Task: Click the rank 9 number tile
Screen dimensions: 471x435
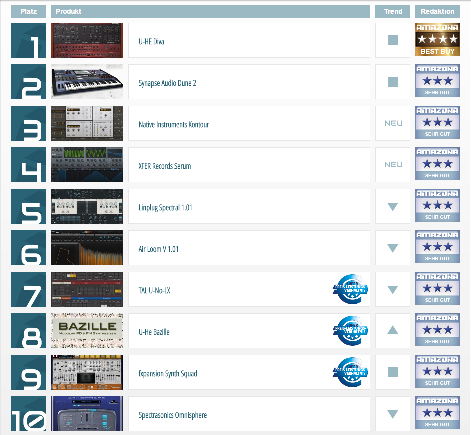Action: pos(28,372)
